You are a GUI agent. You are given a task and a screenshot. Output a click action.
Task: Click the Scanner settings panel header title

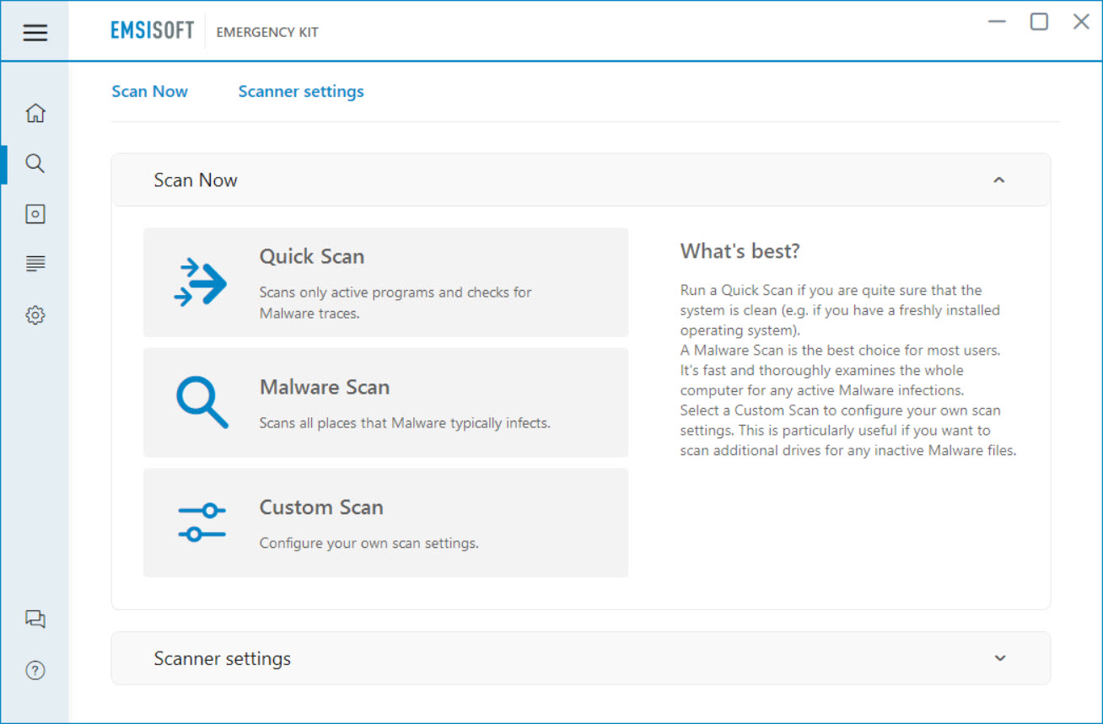pyautogui.click(x=223, y=658)
